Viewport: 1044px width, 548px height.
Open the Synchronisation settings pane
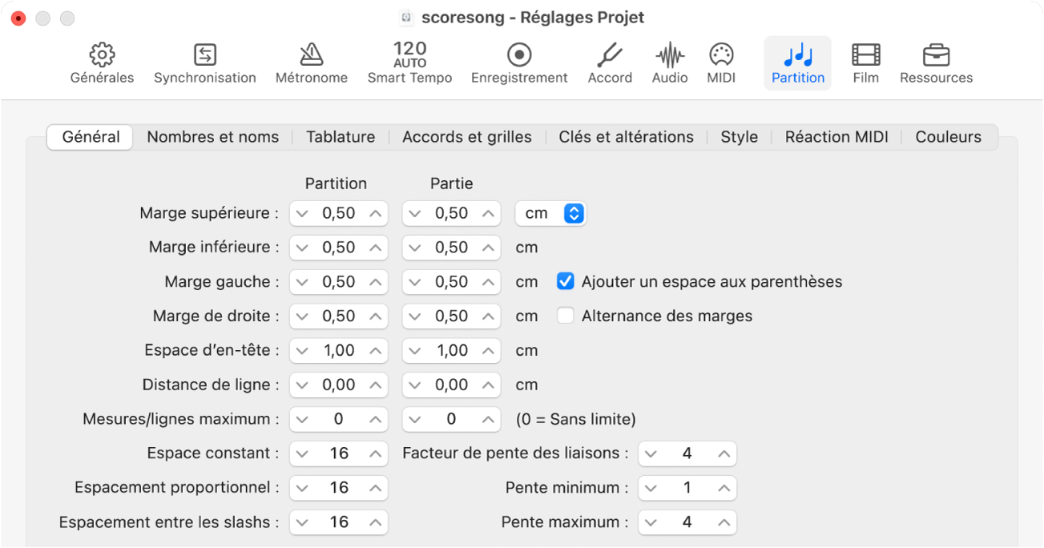click(x=205, y=63)
